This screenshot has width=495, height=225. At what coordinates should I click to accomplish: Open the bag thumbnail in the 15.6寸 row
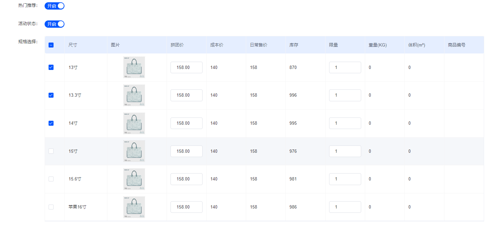click(x=134, y=179)
